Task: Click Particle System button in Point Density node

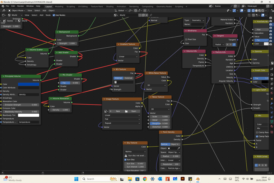Action: pyautogui.click(x=165, y=144)
